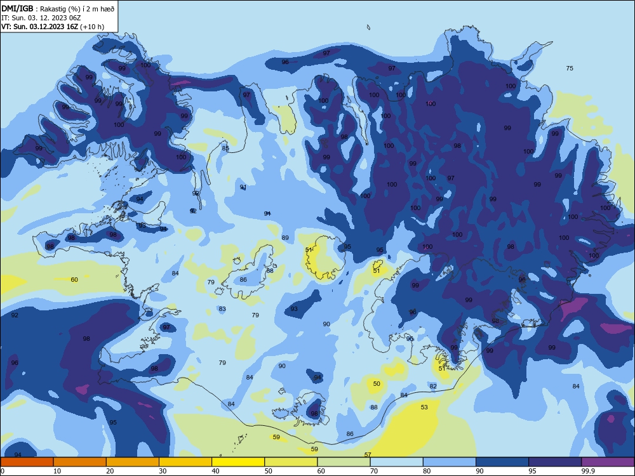Select the legend tick label '30'
Image resolution: width=635 pixels, height=476 pixels.
tap(163, 471)
